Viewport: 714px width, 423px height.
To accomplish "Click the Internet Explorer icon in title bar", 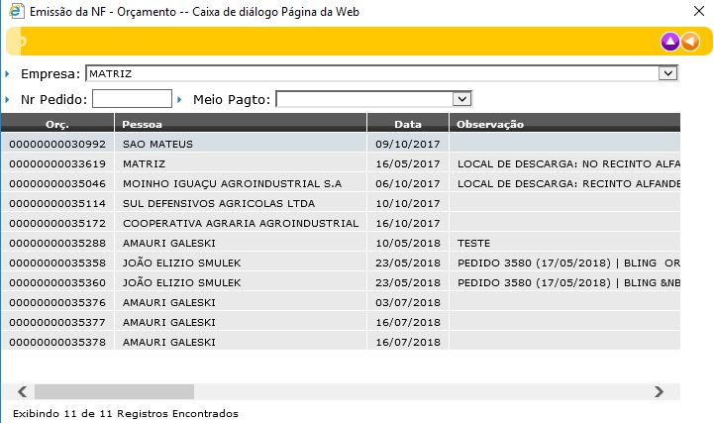I will pyautogui.click(x=13, y=12).
